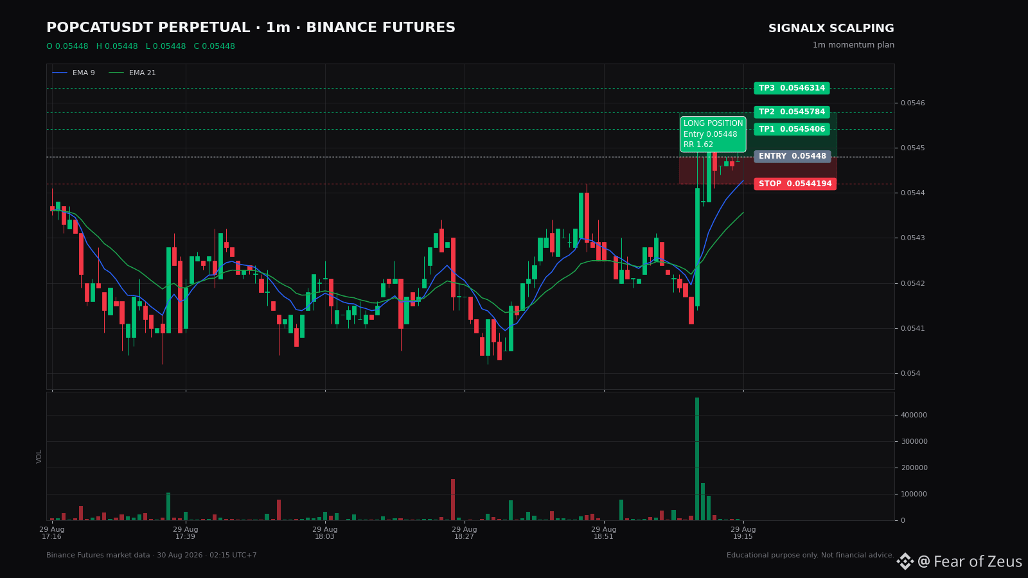1028x578 pixels.
Task: Click the open value "O 0.05448"
Action: (67, 46)
